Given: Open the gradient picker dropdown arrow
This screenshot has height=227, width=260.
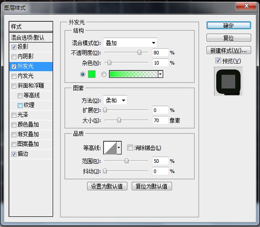Looking at the screenshot, I should tap(161, 74).
